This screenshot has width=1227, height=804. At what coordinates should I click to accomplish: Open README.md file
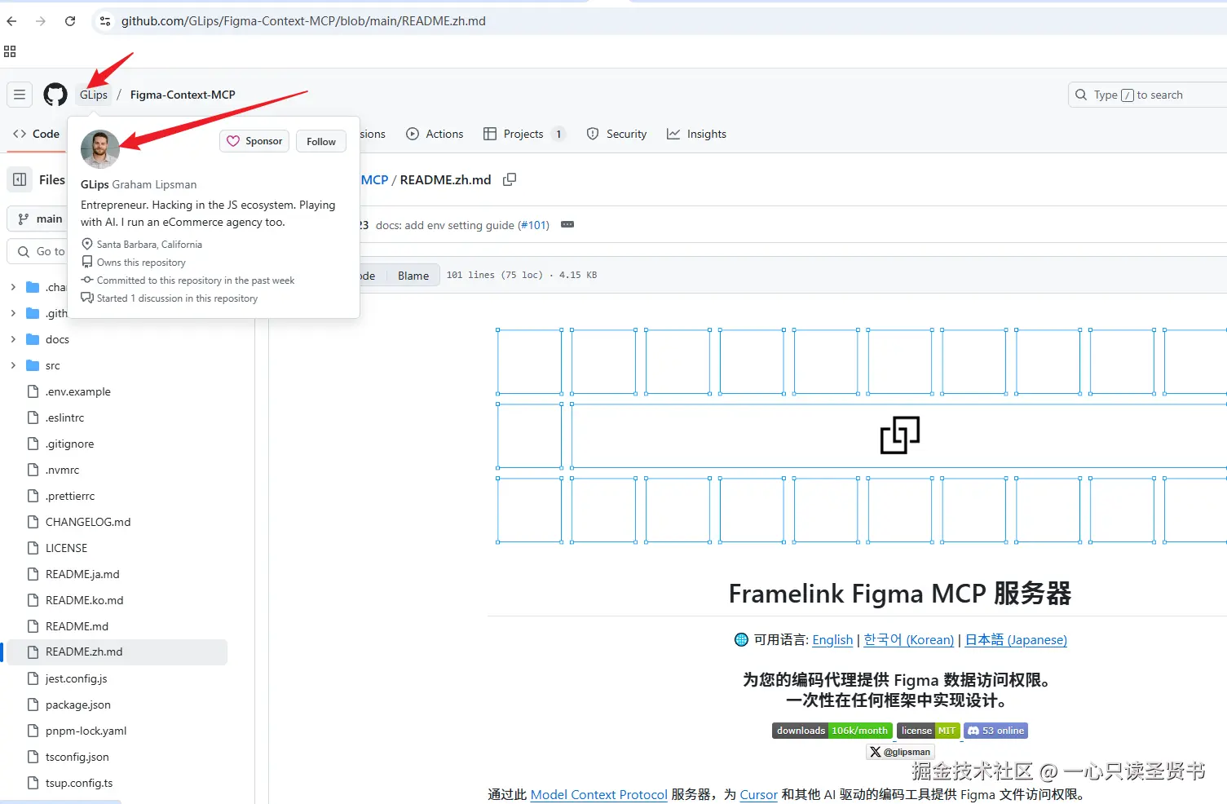77,626
